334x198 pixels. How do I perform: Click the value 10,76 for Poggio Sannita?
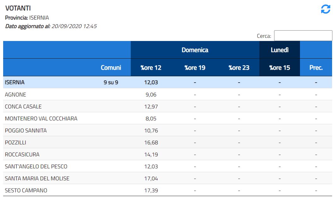click(x=151, y=131)
